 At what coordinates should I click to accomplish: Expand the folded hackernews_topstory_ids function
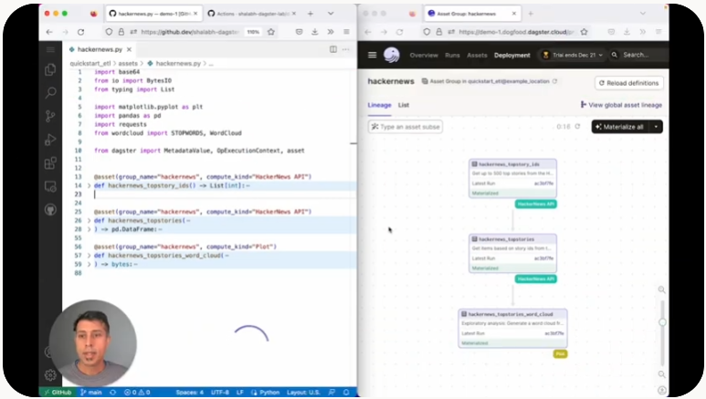point(89,185)
